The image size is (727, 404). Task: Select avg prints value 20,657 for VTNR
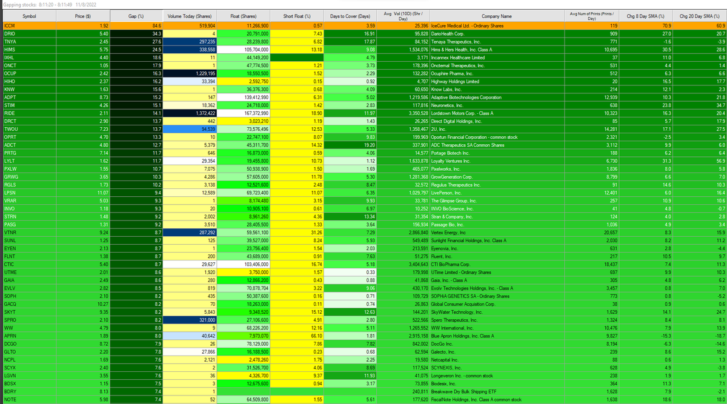[592, 232]
